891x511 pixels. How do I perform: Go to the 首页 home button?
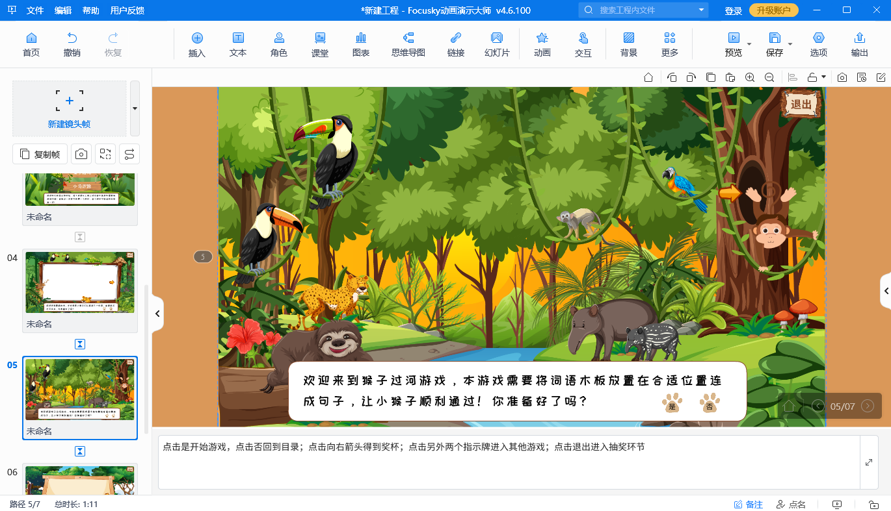coord(31,44)
